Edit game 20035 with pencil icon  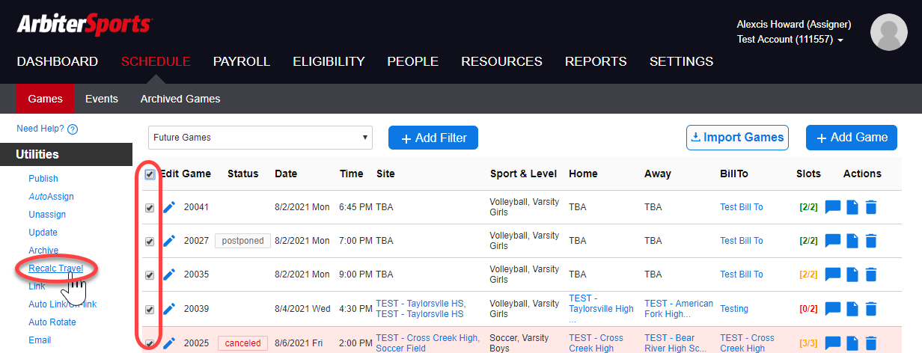(x=169, y=274)
